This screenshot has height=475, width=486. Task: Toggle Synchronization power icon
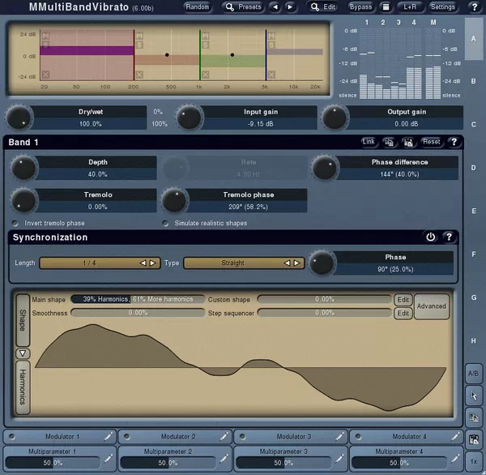(x=431, y=237)
